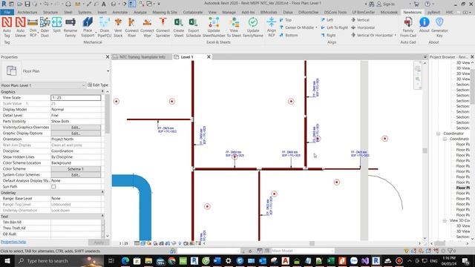
Task: Switch to the Systems ribbon tab
Action: tap(85, 12)
